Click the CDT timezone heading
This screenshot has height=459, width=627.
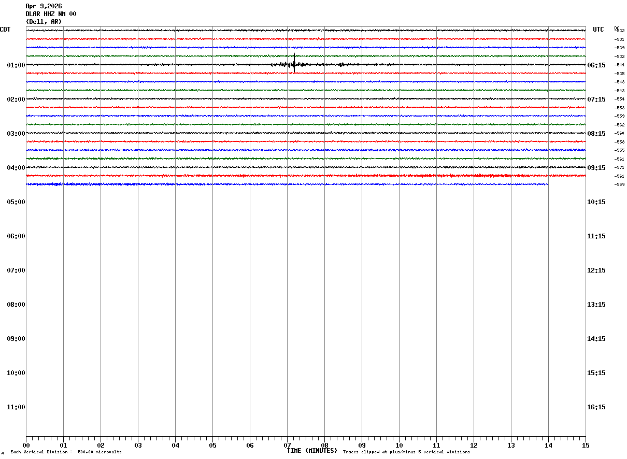pyautogui.click(x=5, y=30)
